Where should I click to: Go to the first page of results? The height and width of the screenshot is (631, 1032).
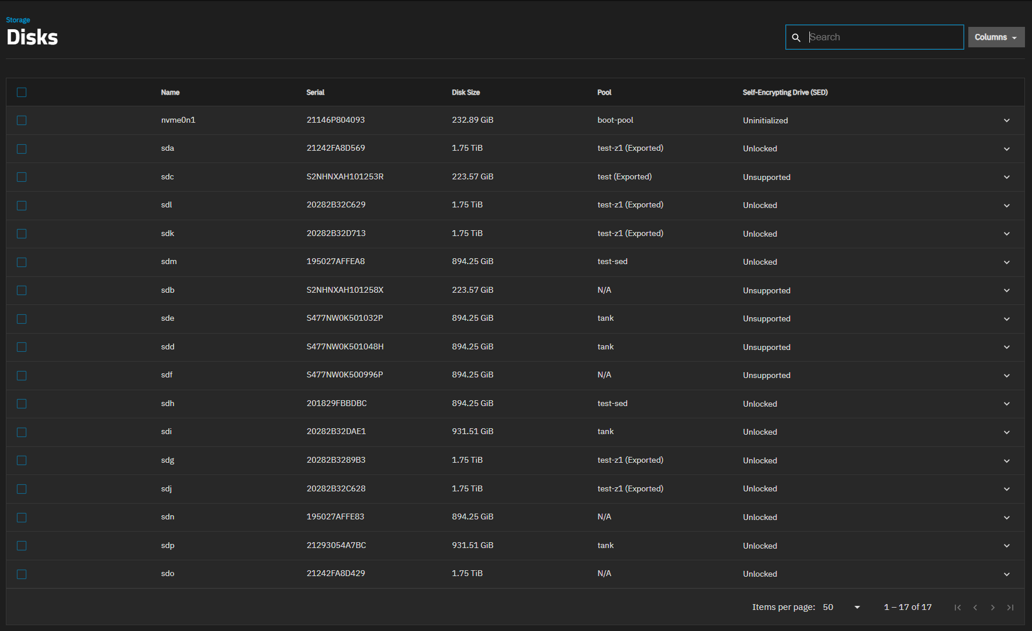[957, 608]
